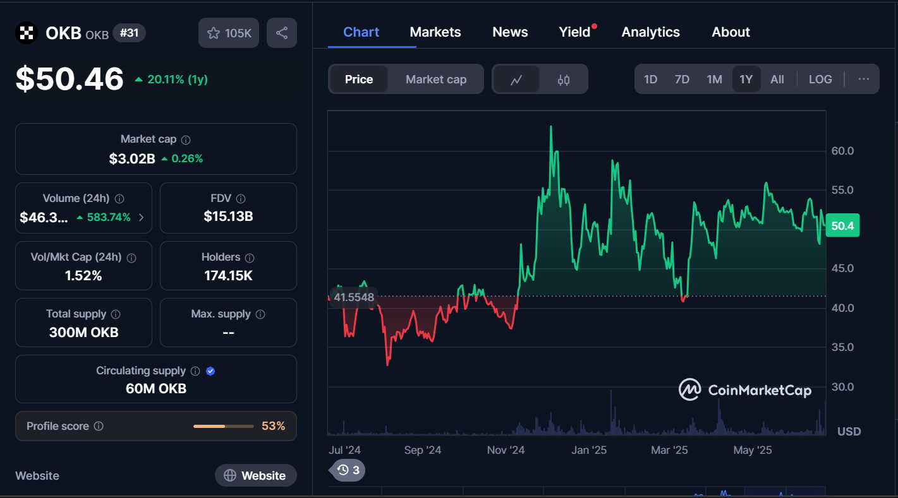Open the Analytics tab

point(651,32)
